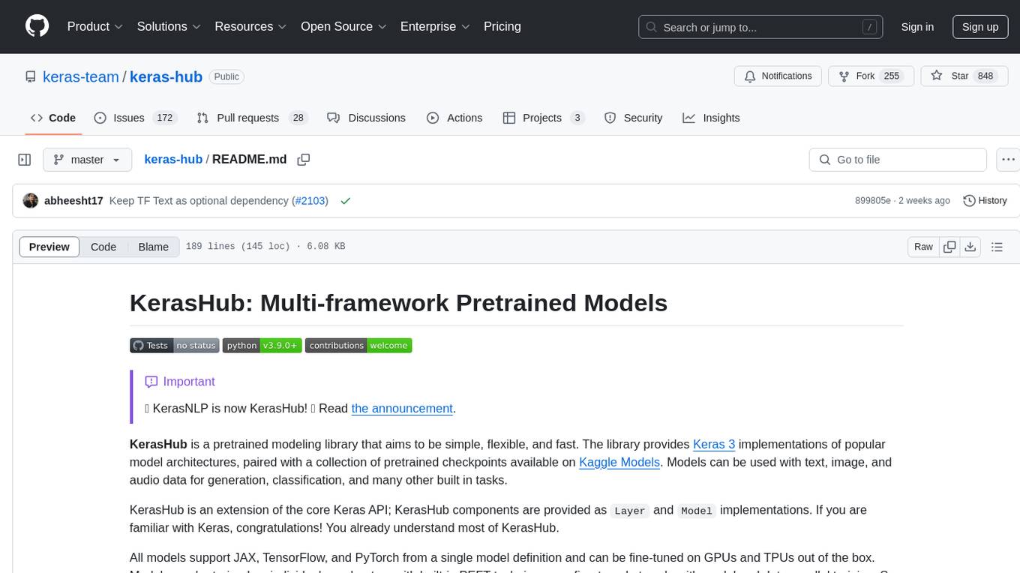Switch to the Blame view
The height and width of the screenshot is (573, 1020).
point(153,247)
